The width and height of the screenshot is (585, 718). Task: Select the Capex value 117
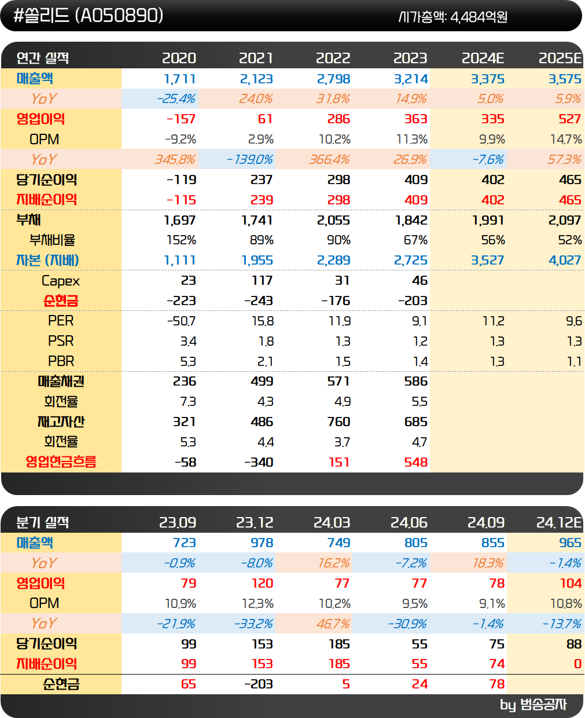[x=262, y=281]
